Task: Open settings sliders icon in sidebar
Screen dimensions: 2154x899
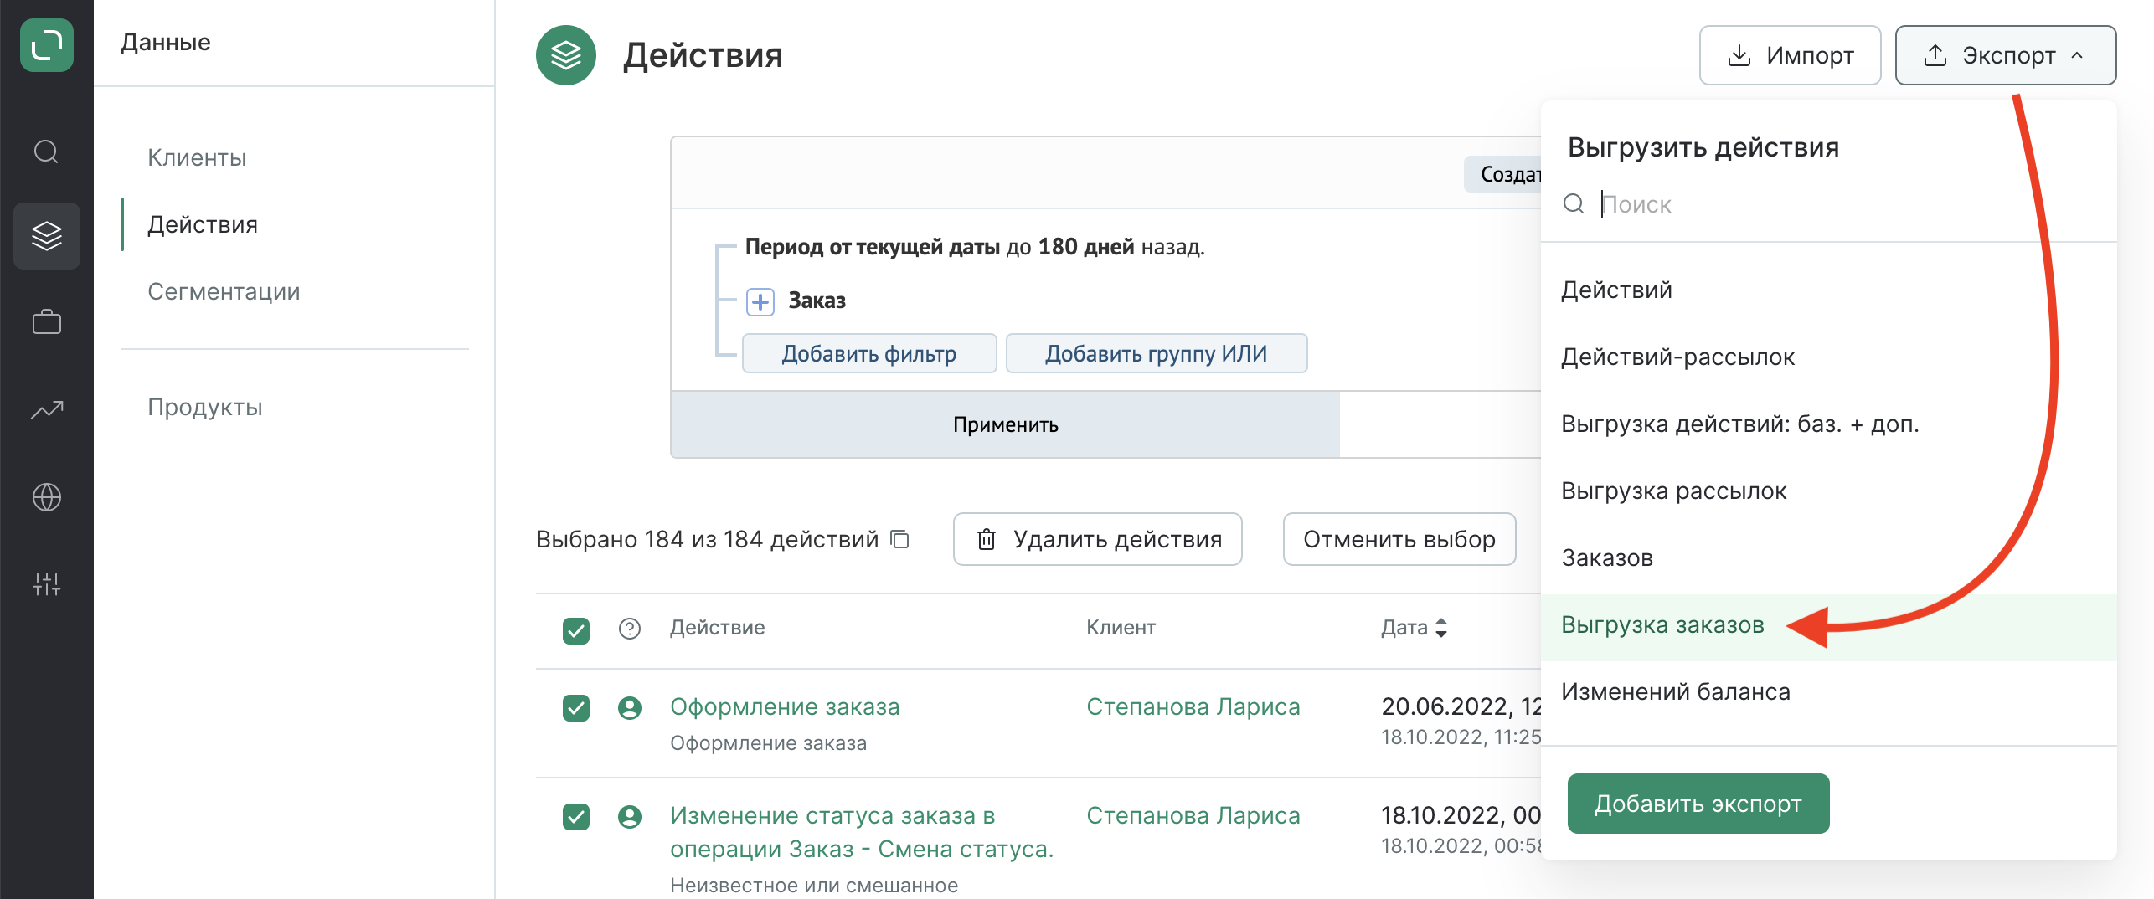Action: 47,584
